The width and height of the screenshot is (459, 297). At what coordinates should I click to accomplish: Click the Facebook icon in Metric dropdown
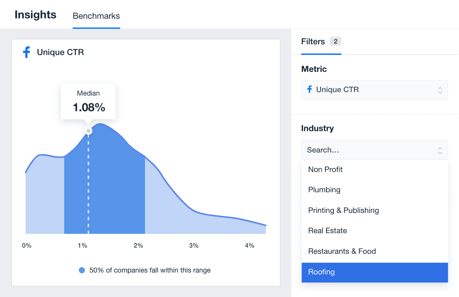tap(309, 89)
